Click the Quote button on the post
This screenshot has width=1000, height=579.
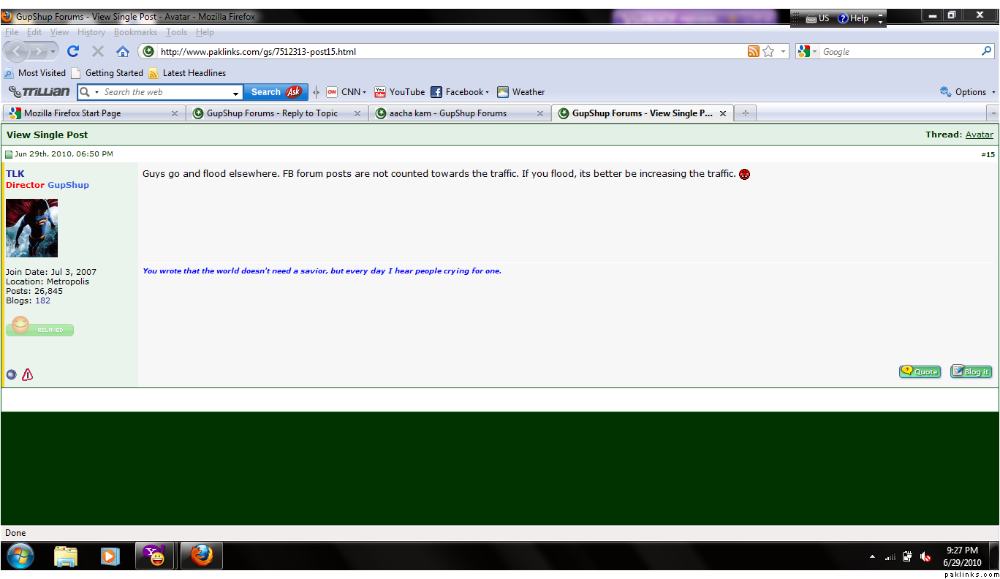pos(920,371)
